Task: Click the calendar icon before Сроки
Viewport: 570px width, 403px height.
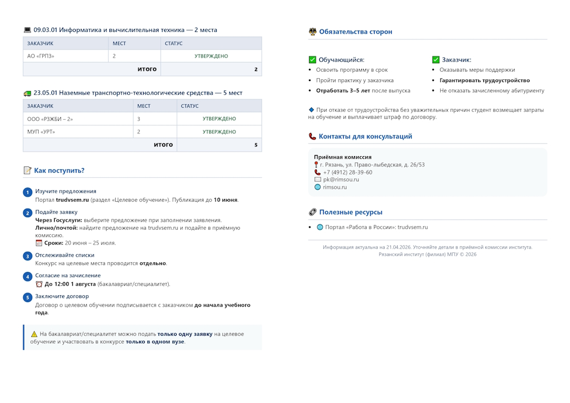Action: 39,243
